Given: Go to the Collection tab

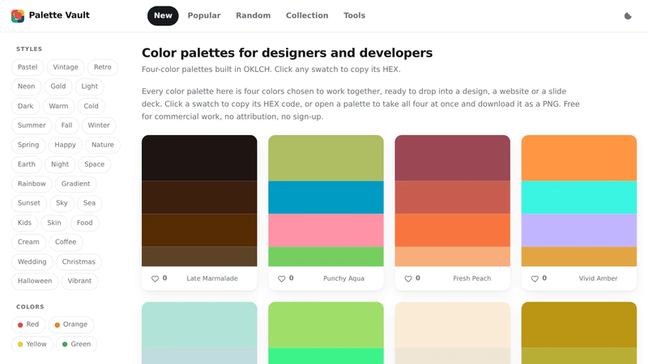Looking at the screenshot, I should coord(307,15).
